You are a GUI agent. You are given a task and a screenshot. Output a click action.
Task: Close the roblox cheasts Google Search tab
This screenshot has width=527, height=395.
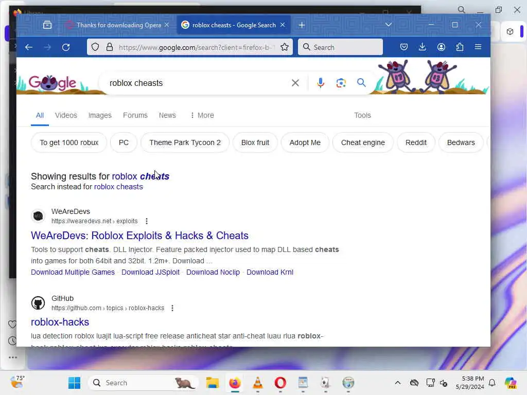pyautogui.click(x=283, y=25)
